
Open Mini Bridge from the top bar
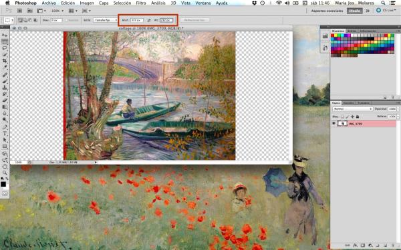pos(29,11)
